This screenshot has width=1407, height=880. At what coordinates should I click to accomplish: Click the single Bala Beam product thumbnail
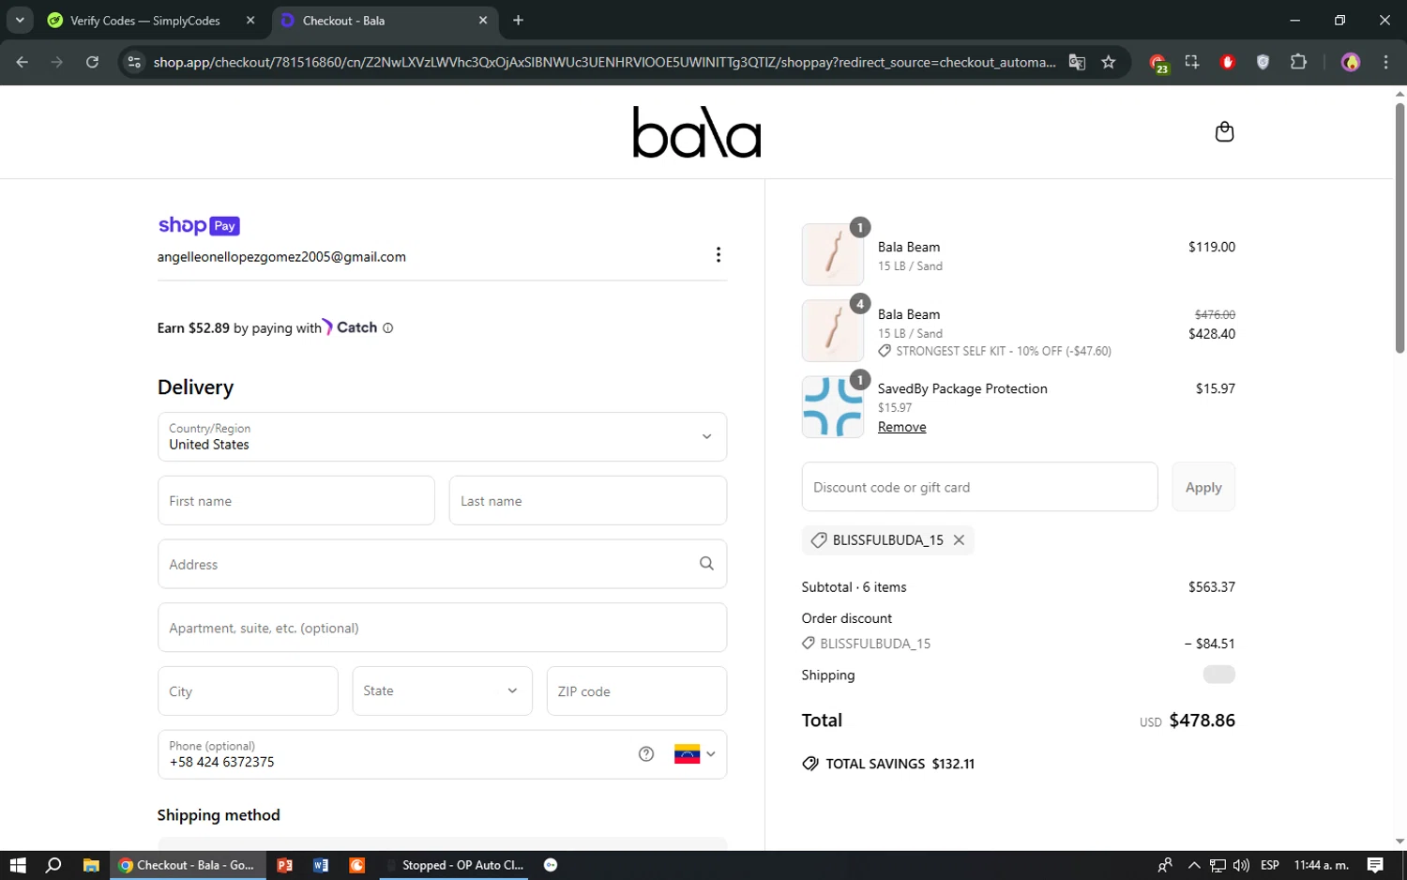point(833,254)
